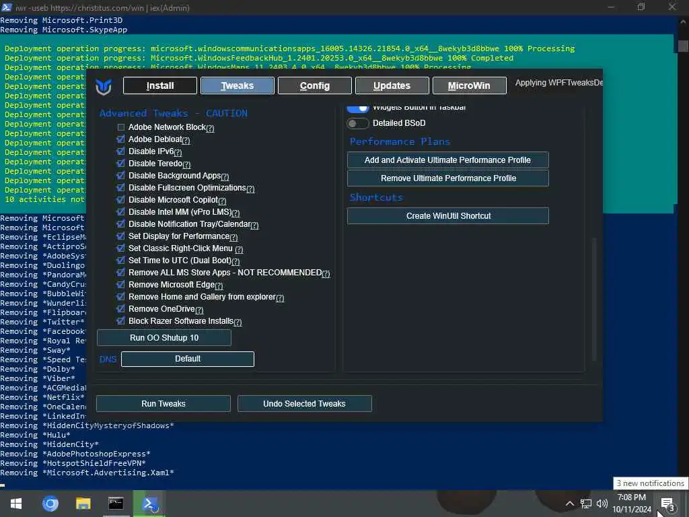Open the notification center icon

pyautogui.click(x=667, y=504)
